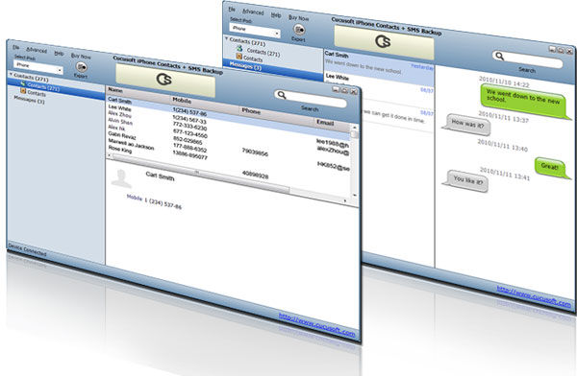
Task: Select the Lee White contact row
Action: [119, 108]
